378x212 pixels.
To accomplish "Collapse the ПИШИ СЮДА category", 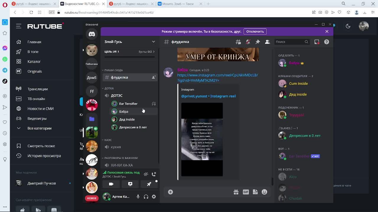I will (113, 70).
